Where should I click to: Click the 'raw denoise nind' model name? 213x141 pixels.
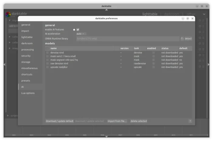(x=59, y=64)
